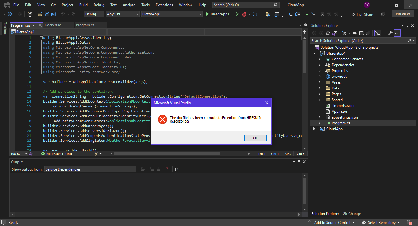The height and width of the screenshot is (226, 418).
Task: Expand the CloudApp project node
Action: coord(314,129)
